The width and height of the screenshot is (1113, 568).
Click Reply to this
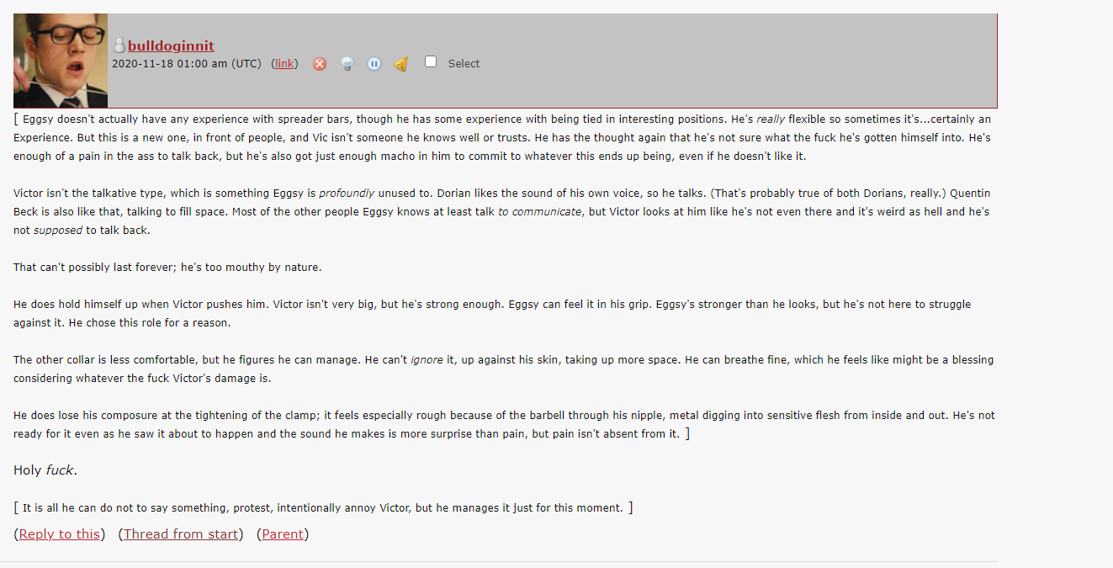59,533
